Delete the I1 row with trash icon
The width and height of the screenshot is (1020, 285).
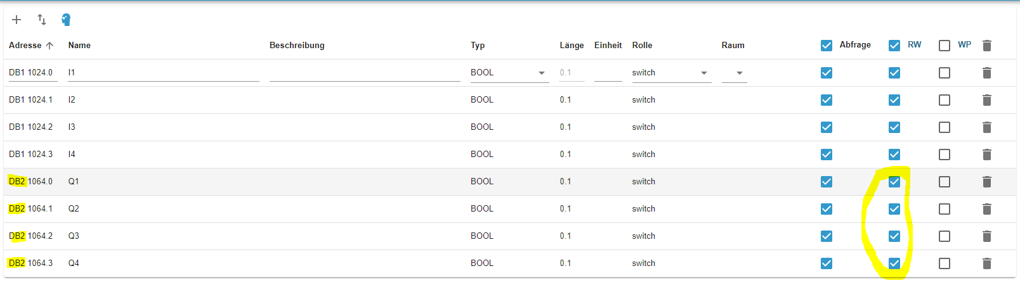(986, 73)
